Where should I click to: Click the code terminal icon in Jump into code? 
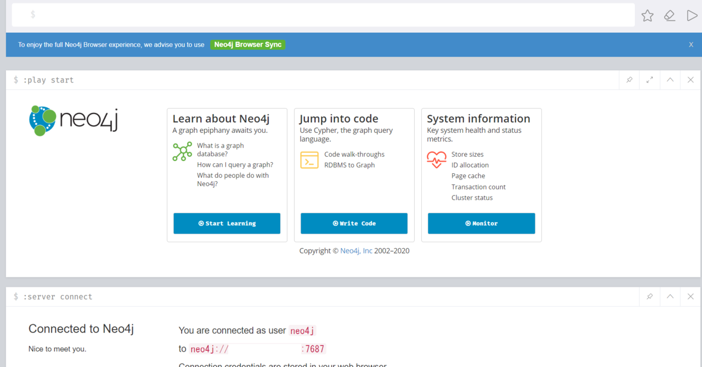[x=309, y=160]
